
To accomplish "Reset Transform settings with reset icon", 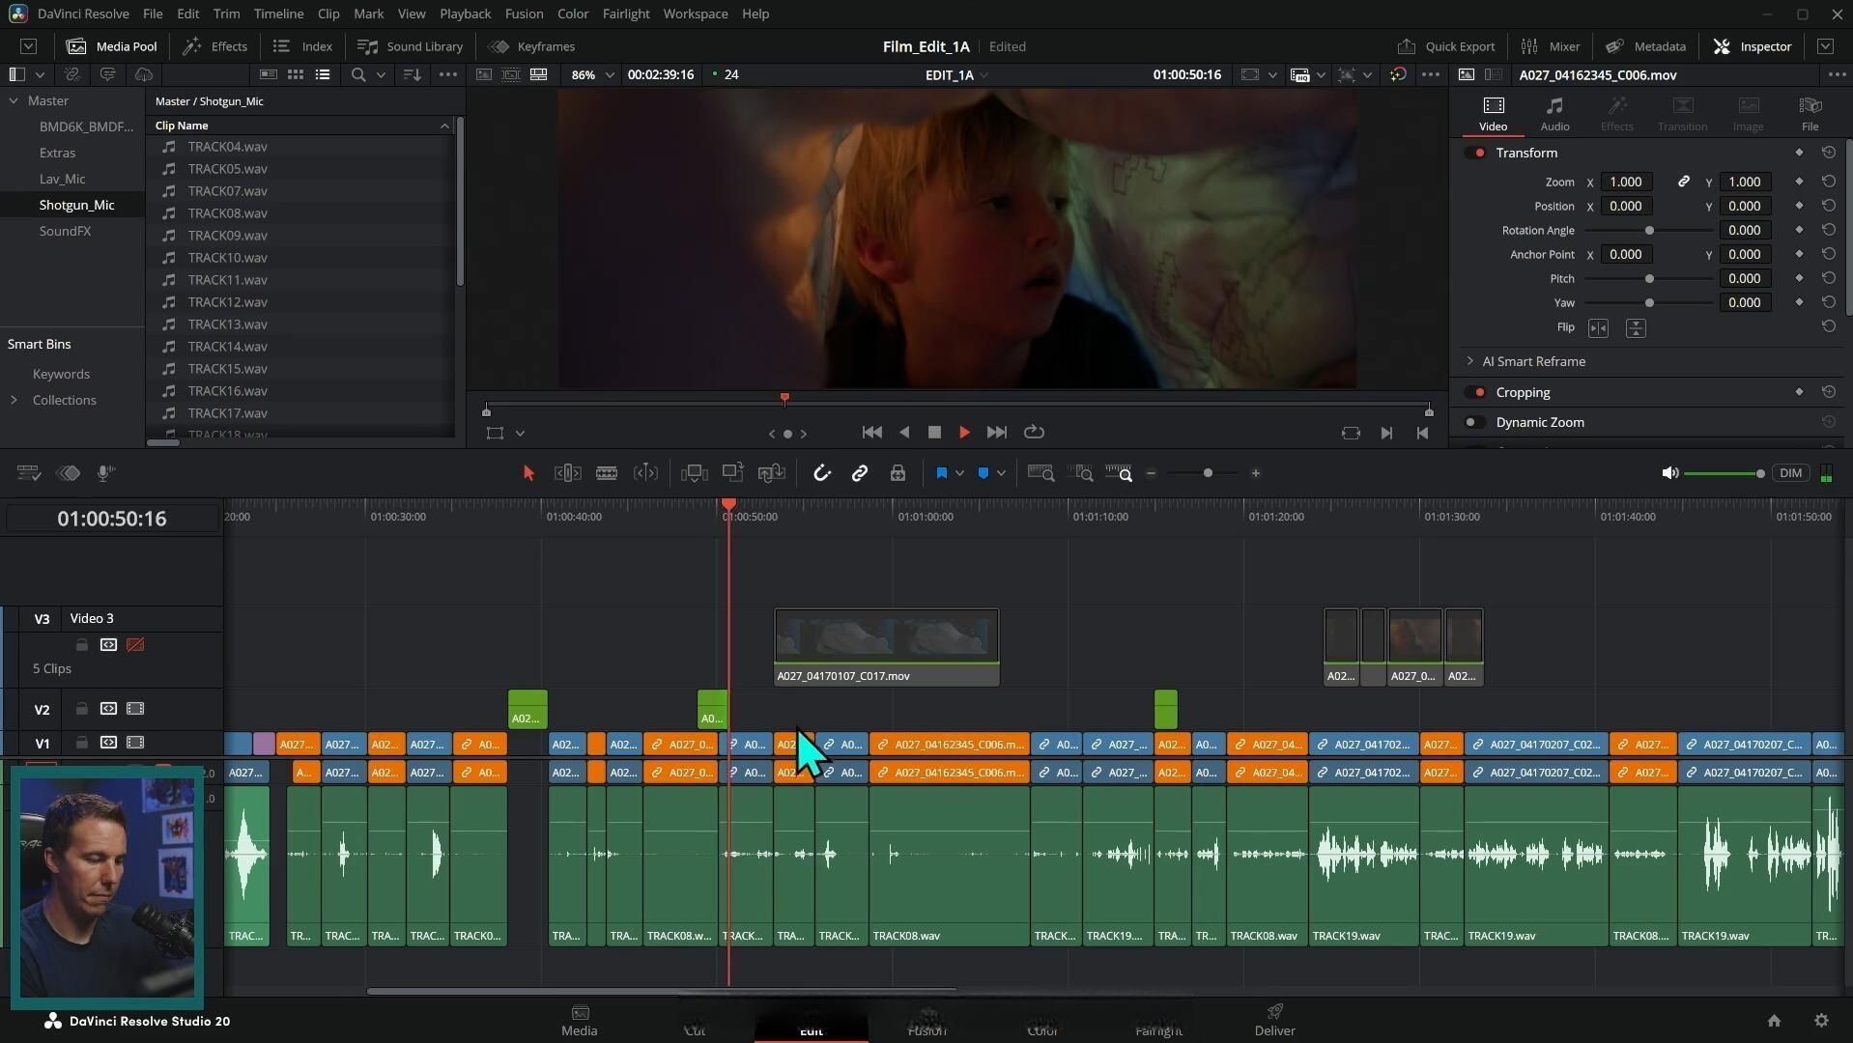I will click(1828, 153).
